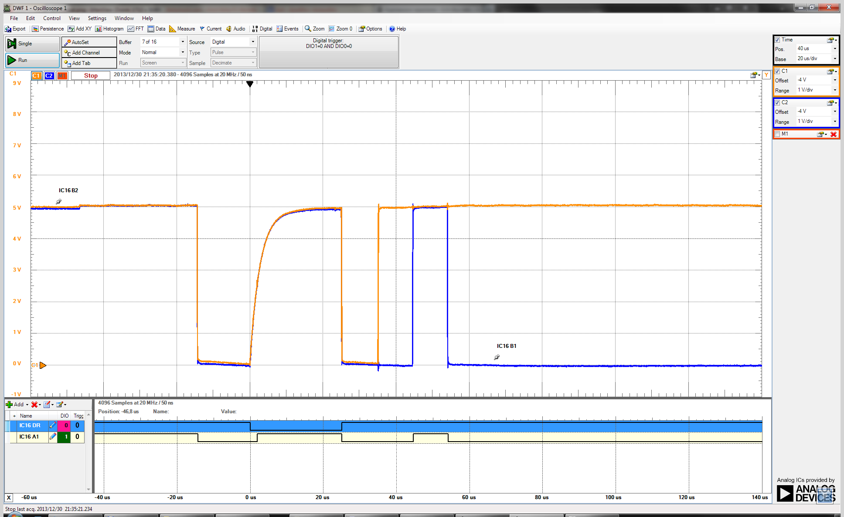This screenshot has height=517, width=844.
Task: Open the Window menu
Action: point(124,18)
